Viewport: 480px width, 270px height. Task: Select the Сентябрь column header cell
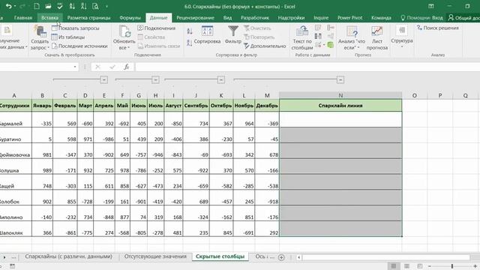[x=196, y=105]
